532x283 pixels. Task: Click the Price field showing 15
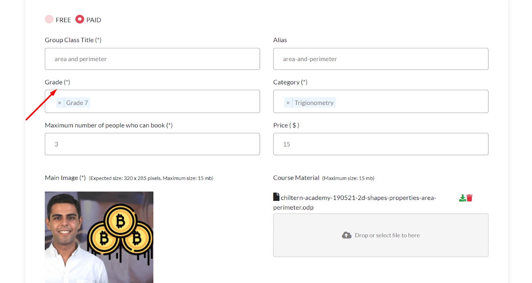pos(381,144)
